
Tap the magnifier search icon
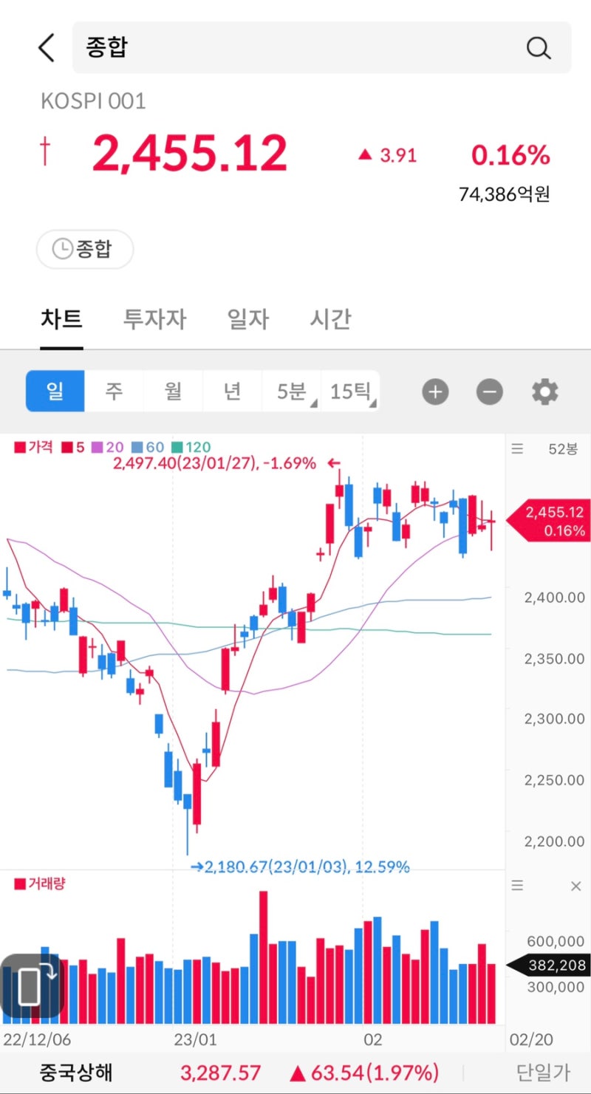(539, 47)
